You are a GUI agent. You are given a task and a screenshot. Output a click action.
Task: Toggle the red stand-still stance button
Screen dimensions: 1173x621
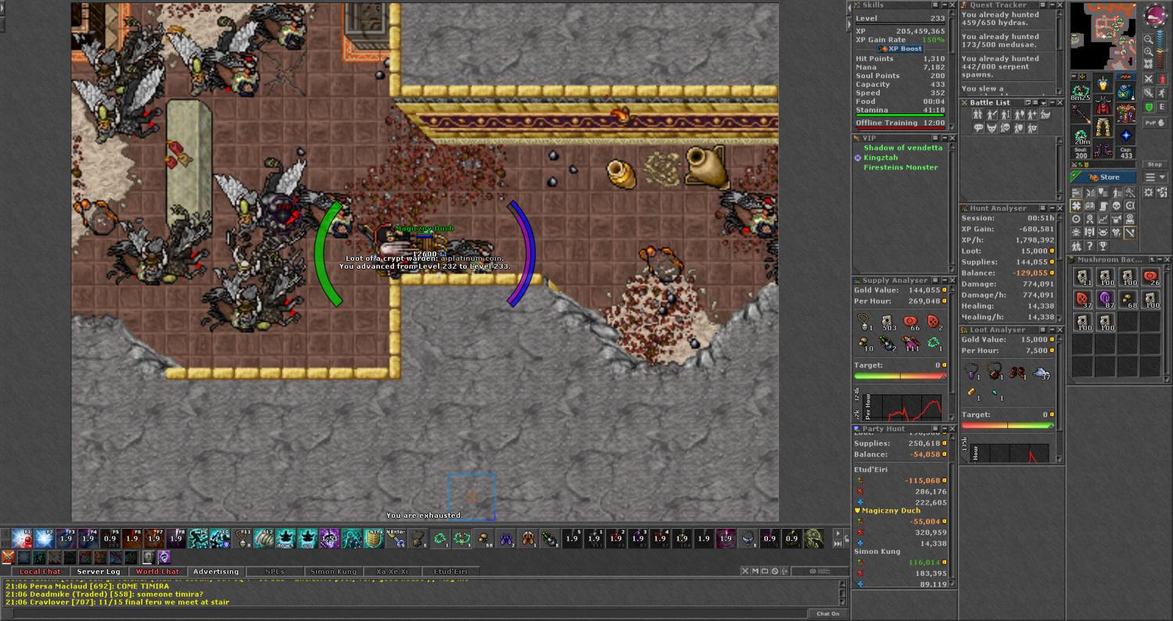point(1162,79)
